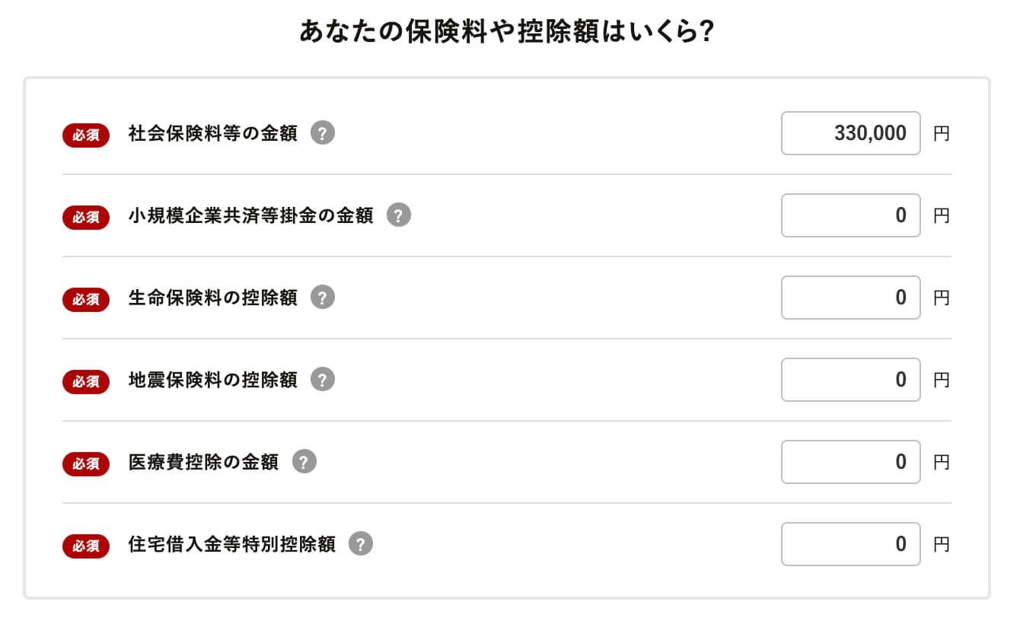Click into the 生命保険料の控除額 input box
The width and height of the screenshot is (1020, 624).
tap(850, 298)
